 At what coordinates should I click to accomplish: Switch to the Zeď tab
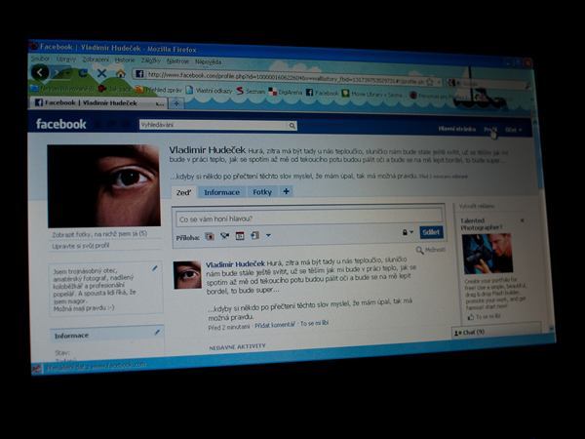tap(183, 192)
